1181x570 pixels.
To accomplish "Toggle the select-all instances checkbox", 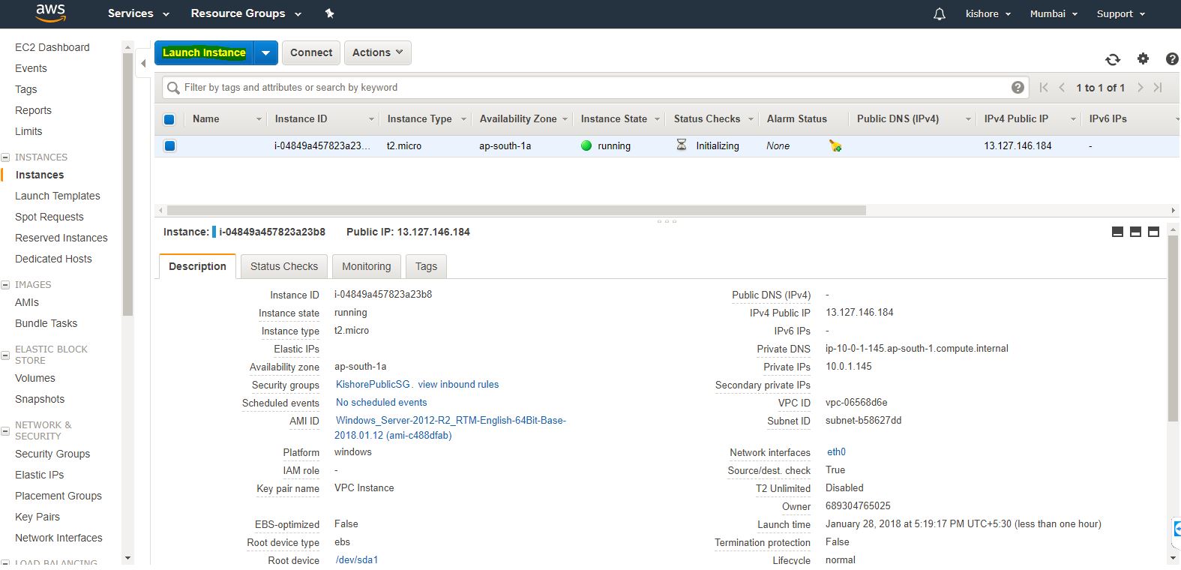I will [169, 119].
